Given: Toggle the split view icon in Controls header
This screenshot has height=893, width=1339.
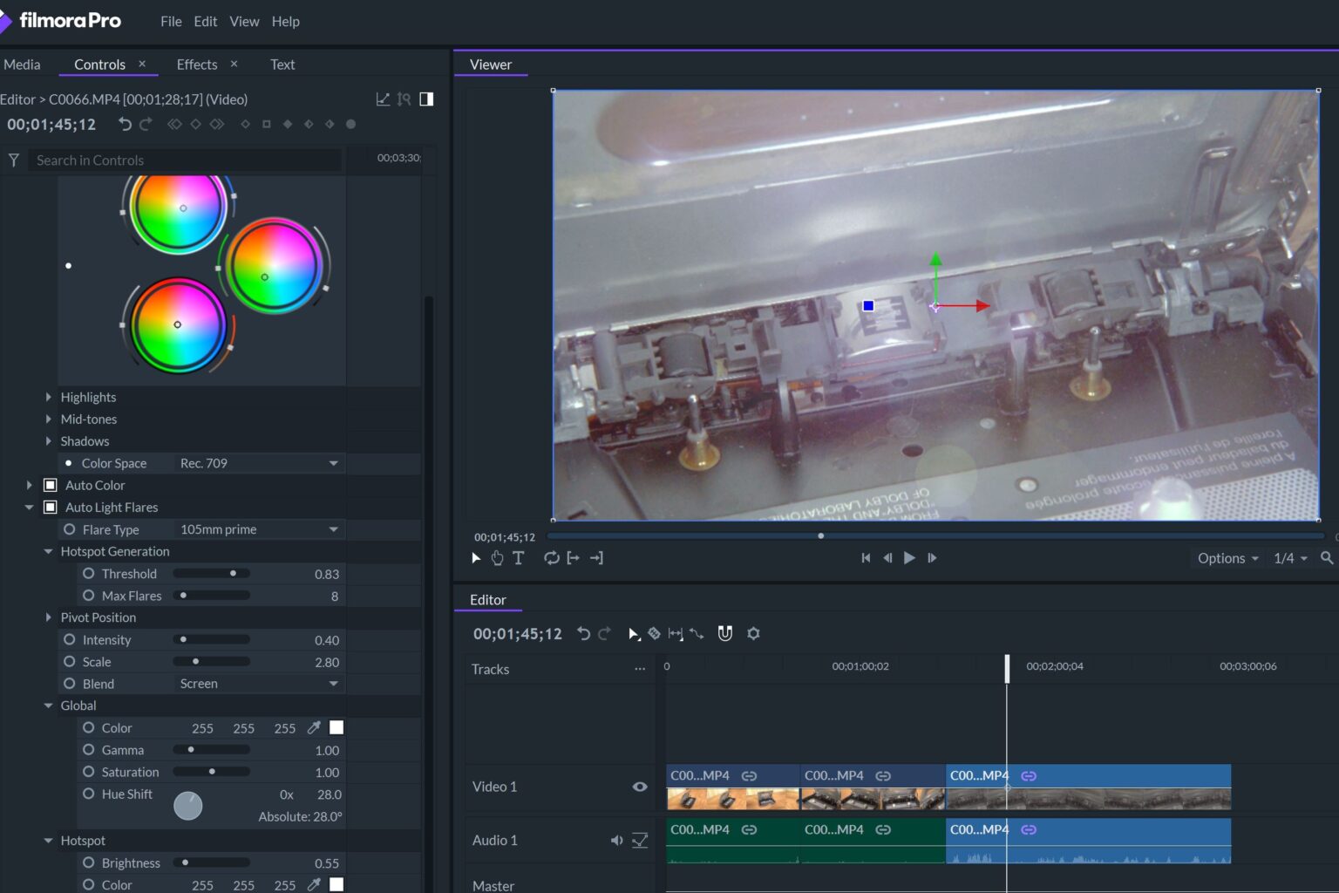Looking at the screenshot, I should tap(426, 99).
